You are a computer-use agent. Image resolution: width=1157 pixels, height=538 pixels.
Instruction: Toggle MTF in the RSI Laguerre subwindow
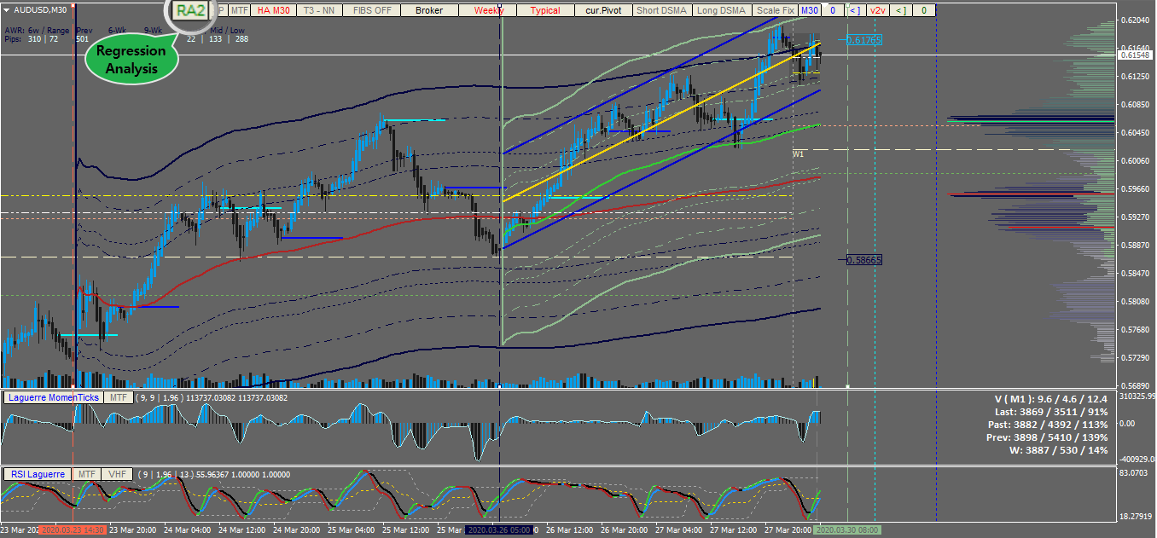click(x=85, y=474)
